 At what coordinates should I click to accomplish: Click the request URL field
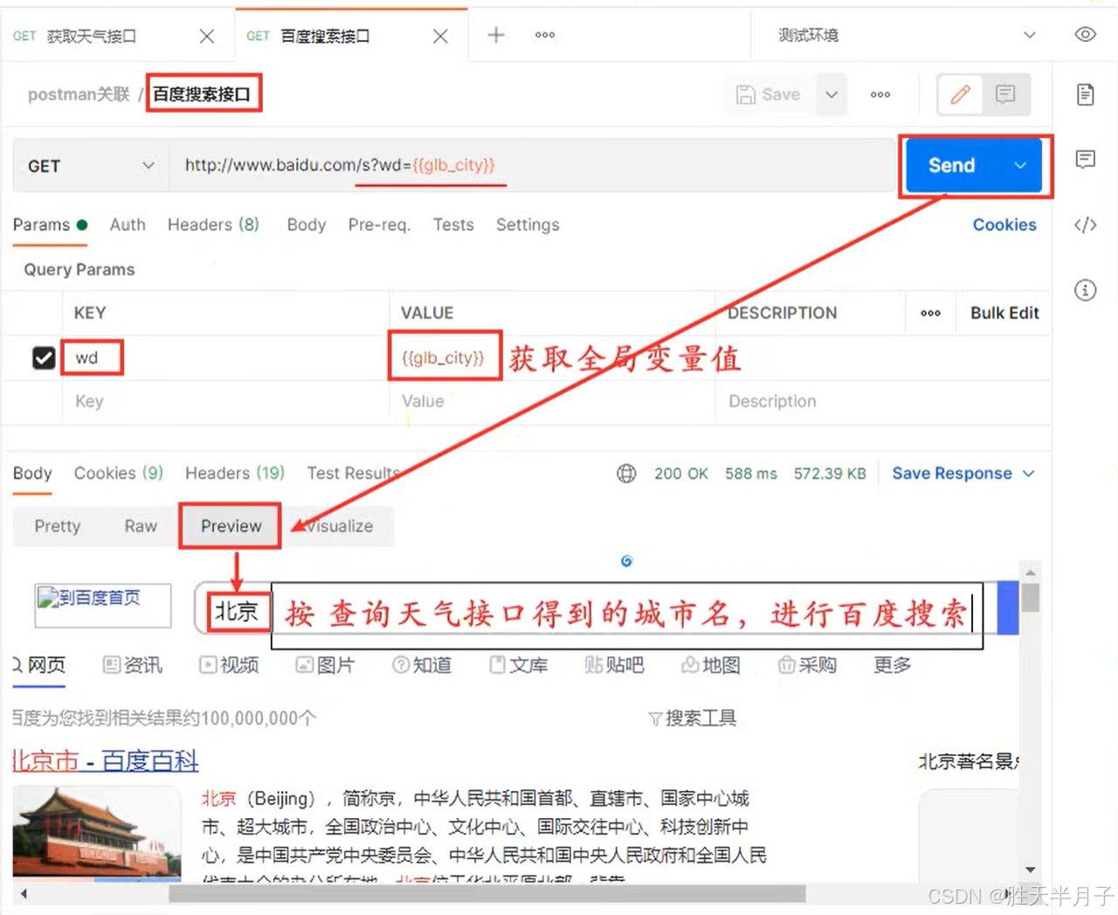coord(533,165)
